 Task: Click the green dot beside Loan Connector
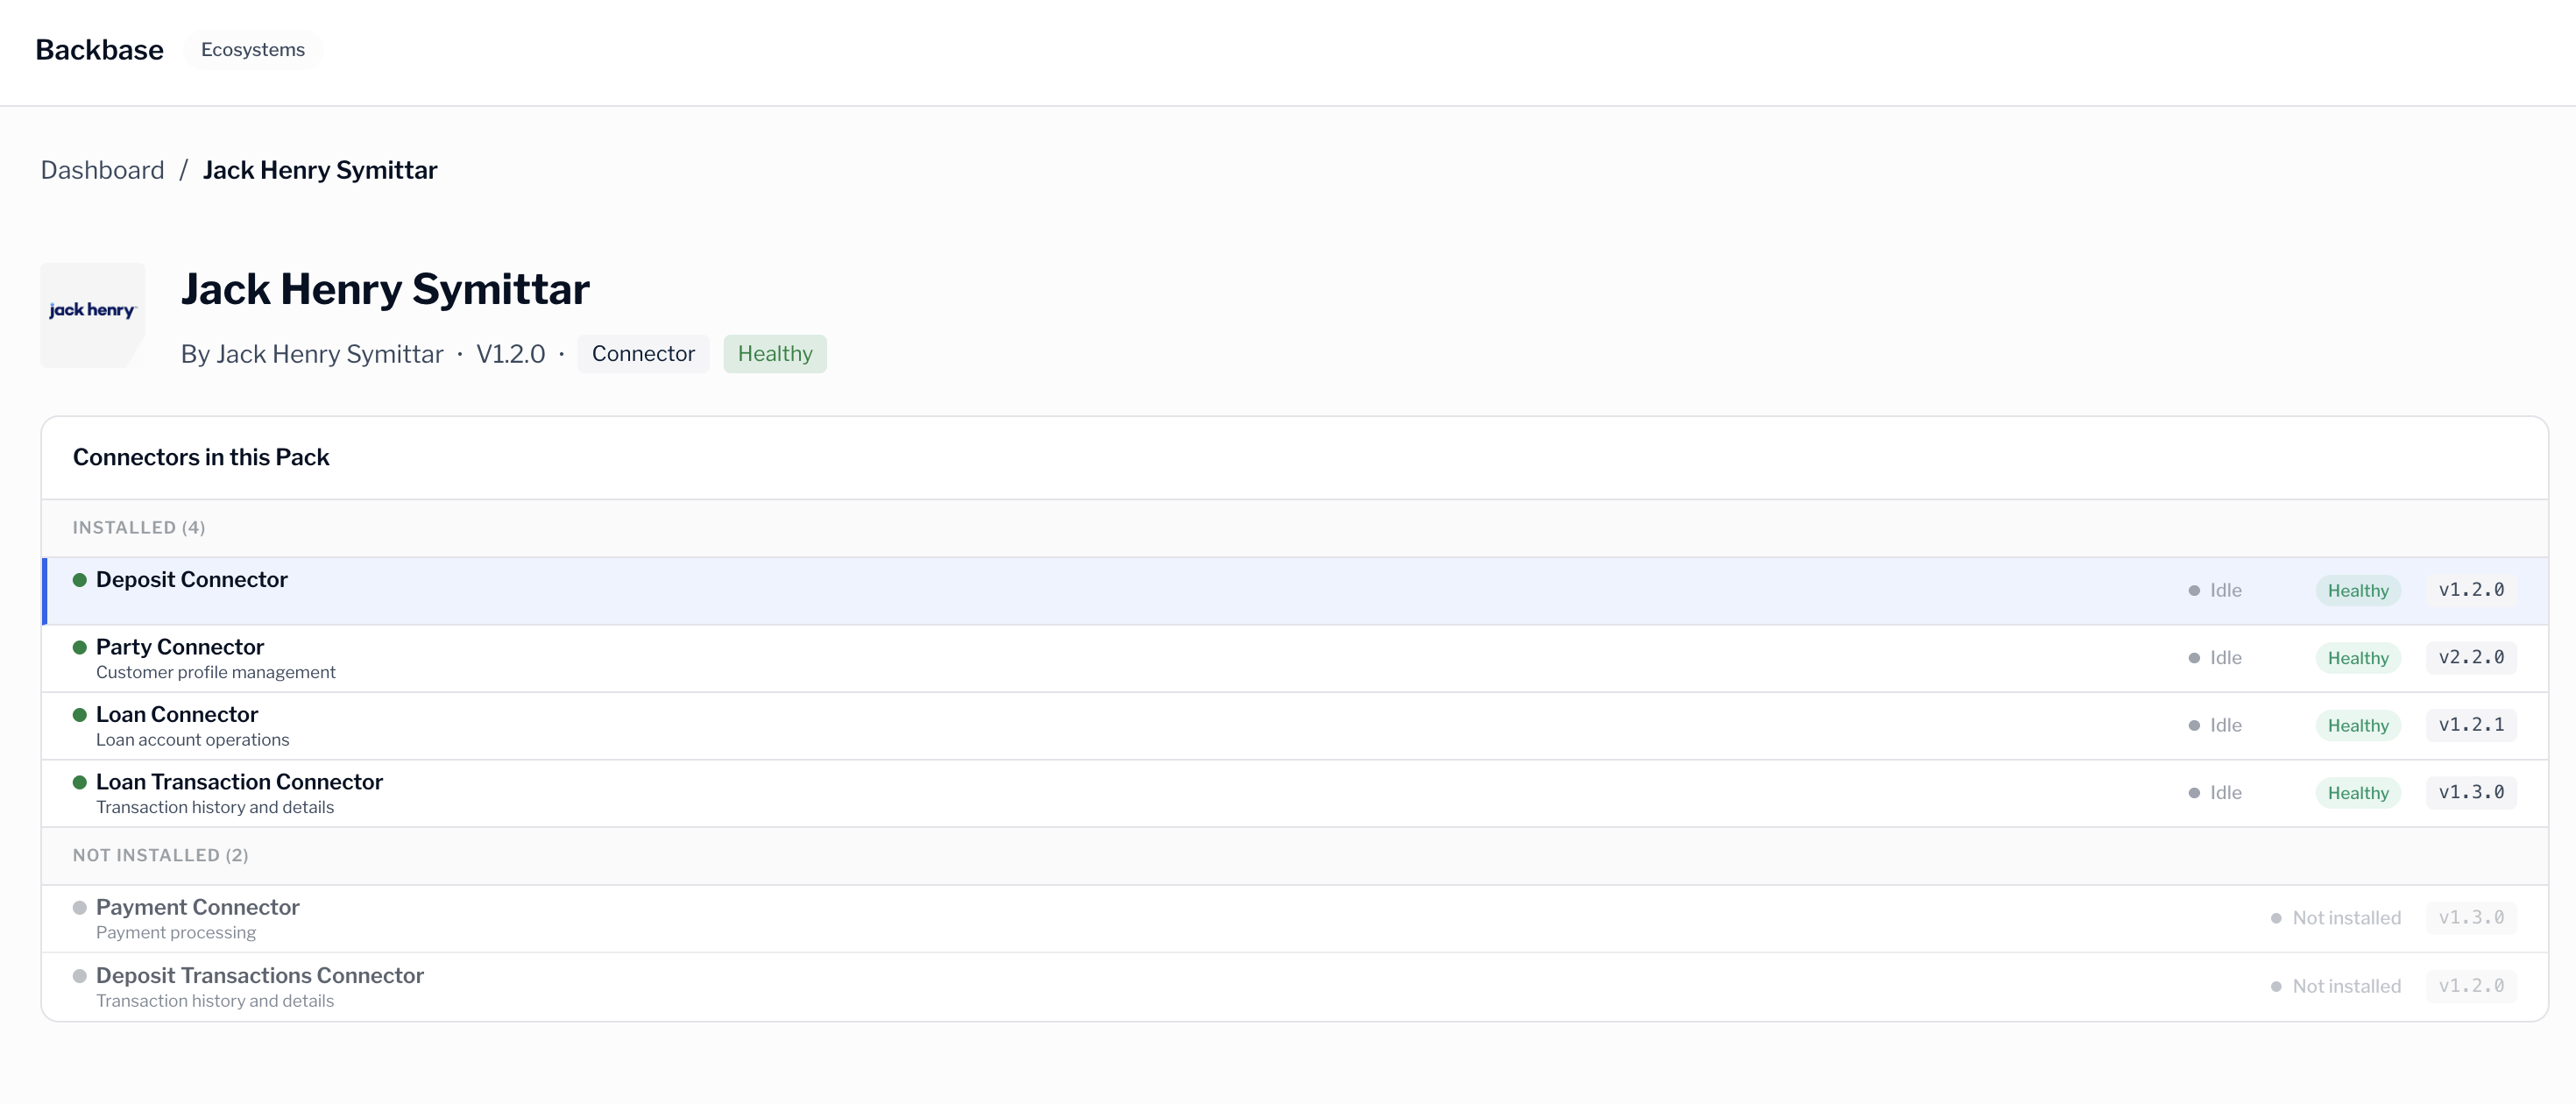tap(80, 715)
